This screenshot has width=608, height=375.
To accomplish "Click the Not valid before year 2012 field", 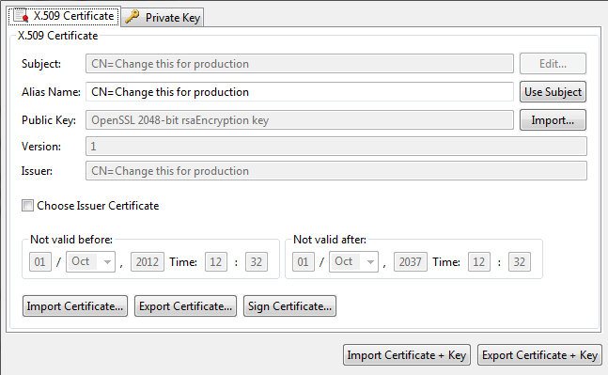I will [148, 262].
